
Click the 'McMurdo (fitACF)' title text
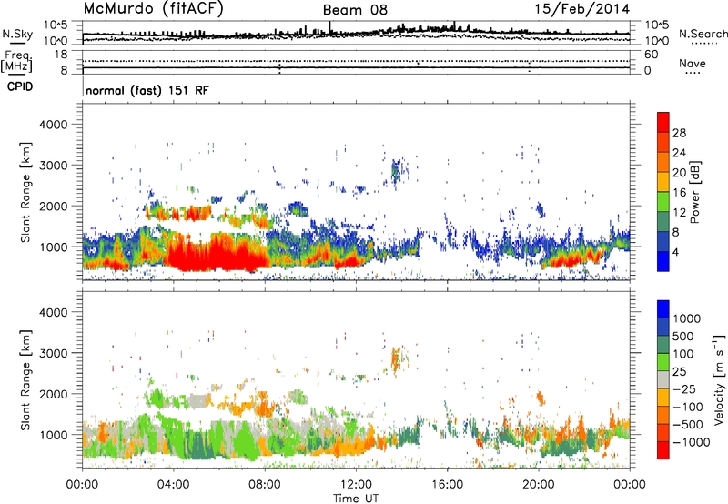coord(153,9)
